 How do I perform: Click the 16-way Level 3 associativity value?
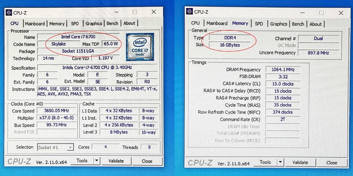[148, 132]
